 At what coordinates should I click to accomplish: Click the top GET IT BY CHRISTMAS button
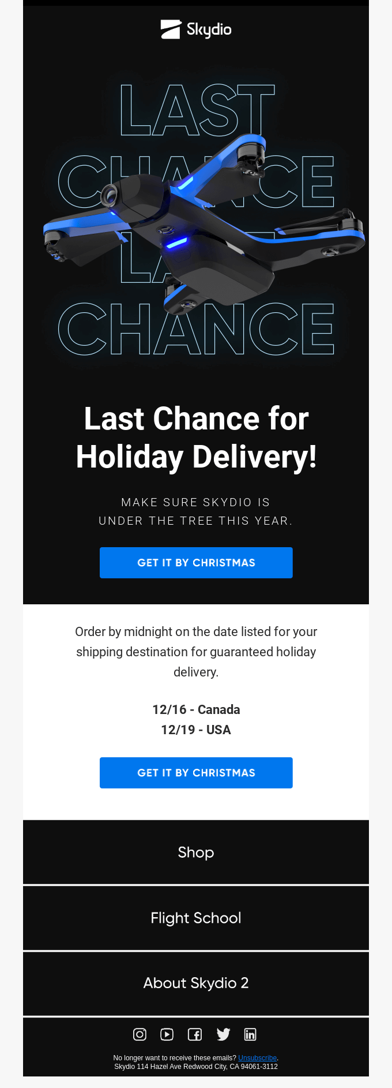pos(196,562)
